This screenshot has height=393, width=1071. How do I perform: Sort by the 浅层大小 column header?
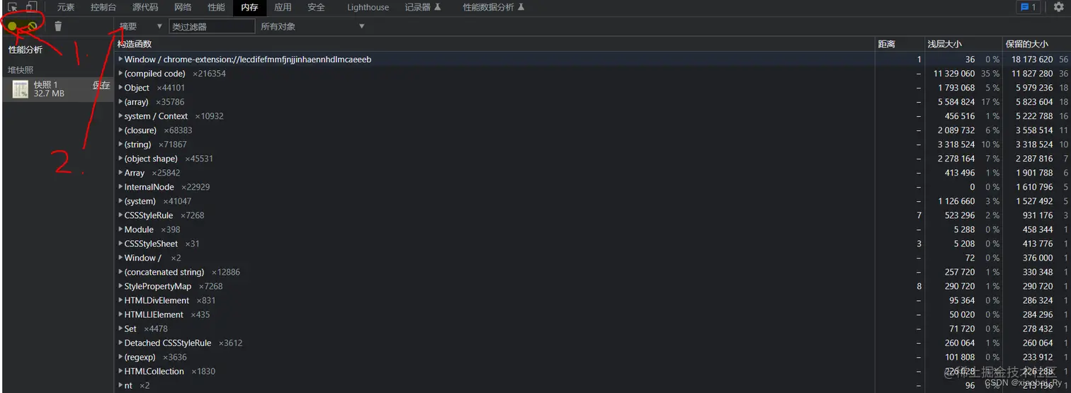(945, 44)
